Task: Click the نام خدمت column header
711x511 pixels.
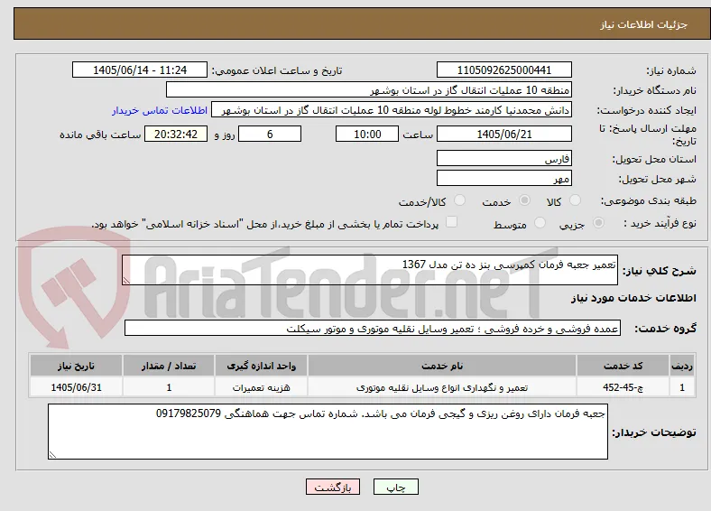Action: click(x=442, y=366)
